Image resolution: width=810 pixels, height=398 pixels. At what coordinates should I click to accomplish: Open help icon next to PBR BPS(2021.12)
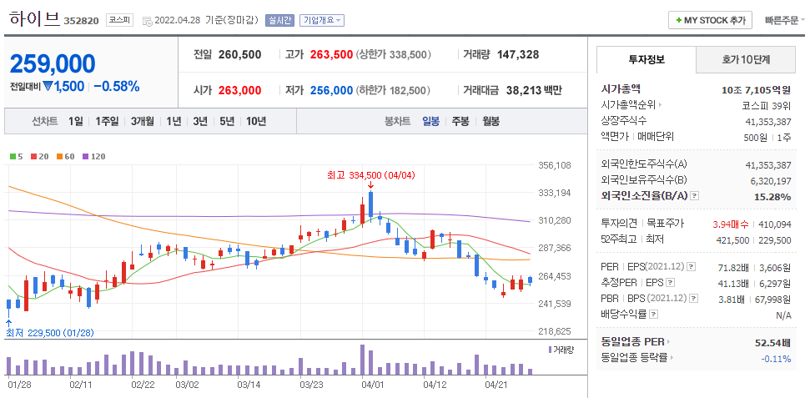tap(694, 298)
